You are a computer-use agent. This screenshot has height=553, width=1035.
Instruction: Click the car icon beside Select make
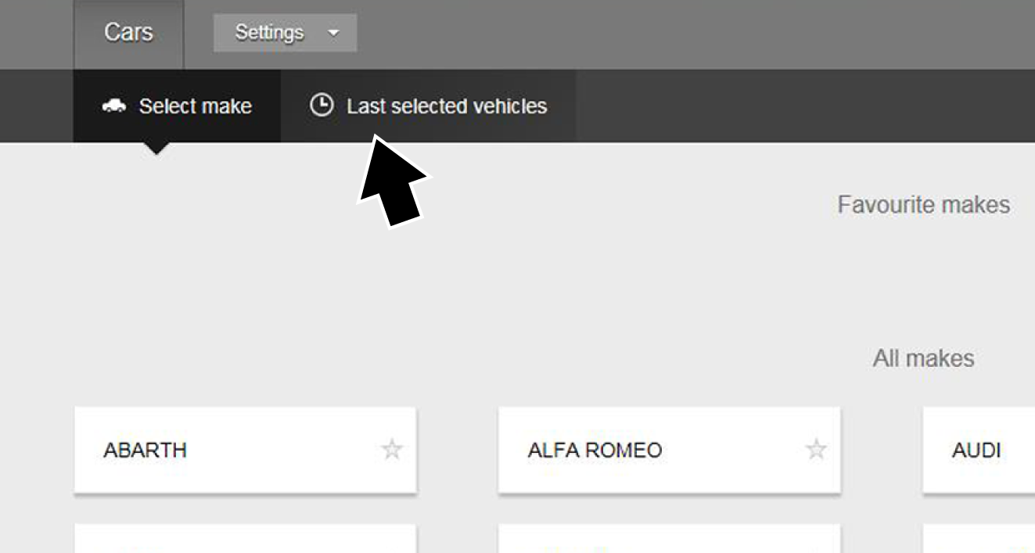114,106
